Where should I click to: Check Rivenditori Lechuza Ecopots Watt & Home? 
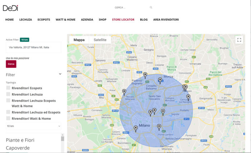tap(8, 100)
